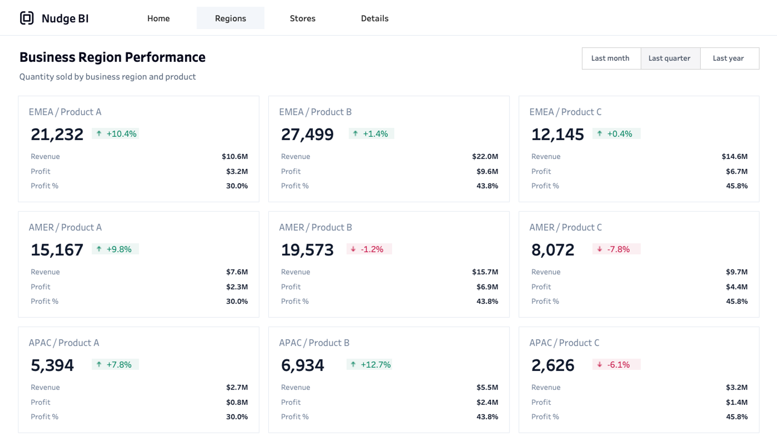This screenshot has width=777, height=444.
Task: Select the Regions navigation tab
Action: coord(230,18)
